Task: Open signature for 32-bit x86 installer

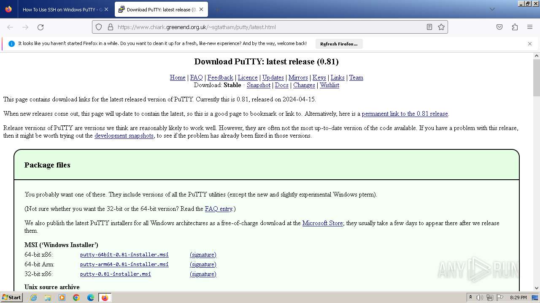Action: coord(203,274)
